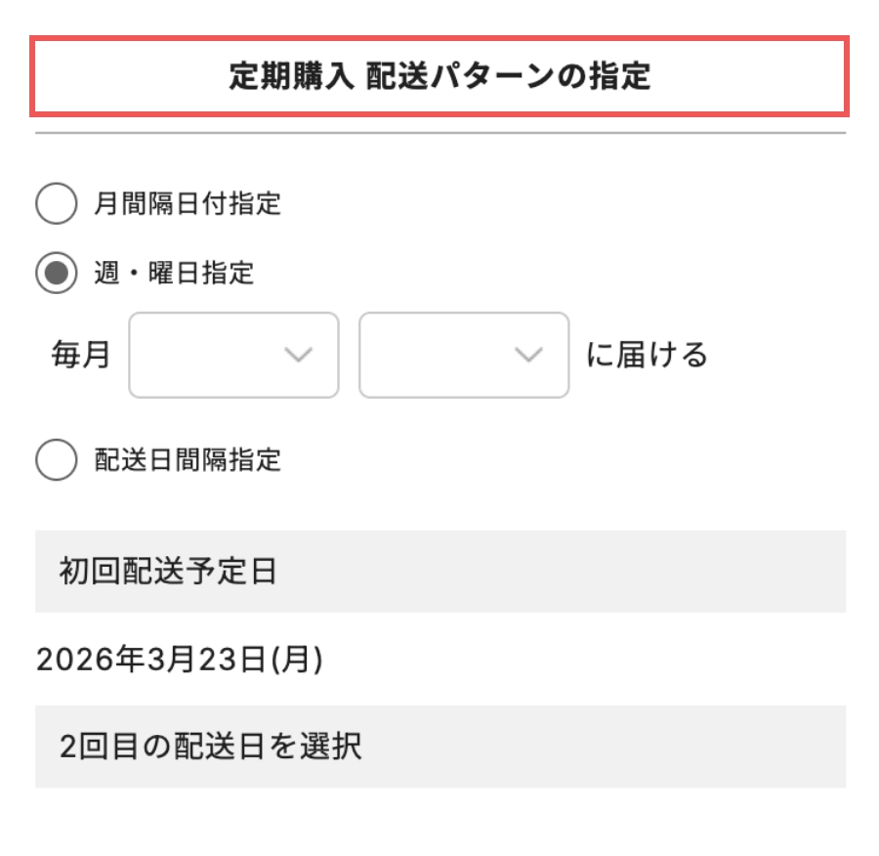The width and height of the screenshot is (879, 856).
Task: Expand the left combo box chevron
Action: tap(299, 356)
